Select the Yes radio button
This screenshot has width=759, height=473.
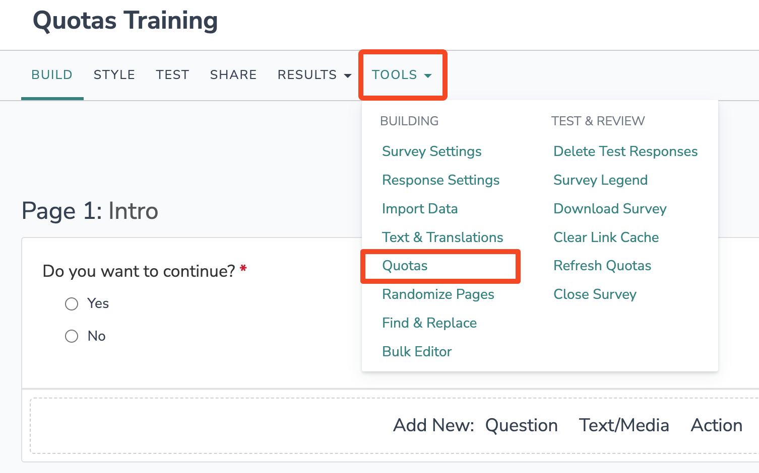(x=72, y=304)
